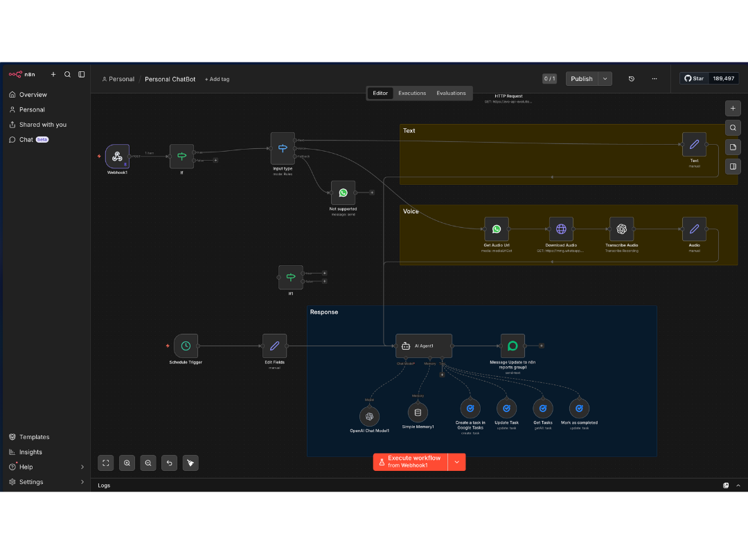Open Insights in sidebar
The image size is (748, 554).
point(45,452)
